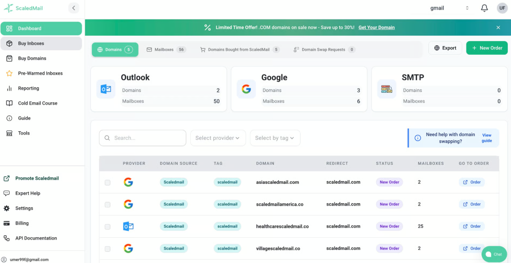Click the DOMAIN column header

click(265, 163)
